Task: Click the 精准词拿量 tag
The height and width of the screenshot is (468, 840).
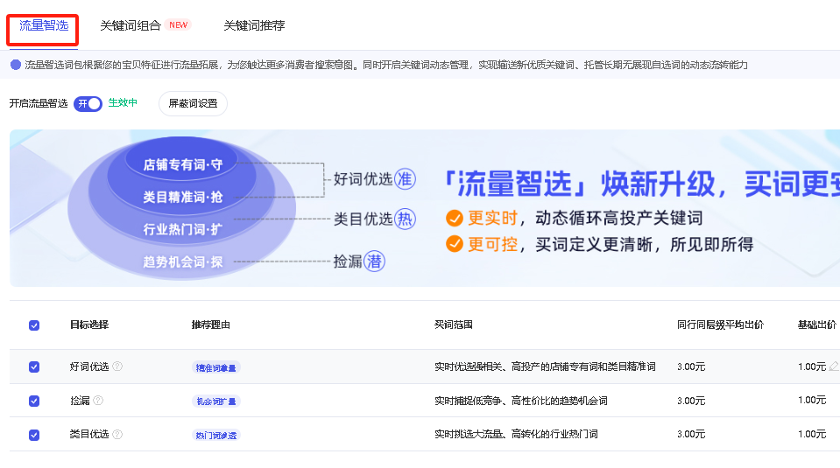Action: 215,367
